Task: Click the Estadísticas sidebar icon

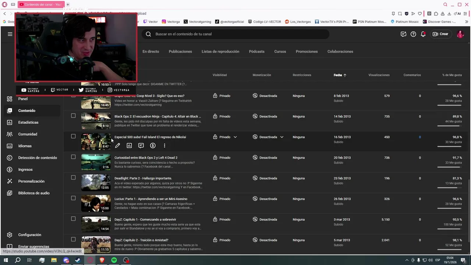Action: (10, 122)
